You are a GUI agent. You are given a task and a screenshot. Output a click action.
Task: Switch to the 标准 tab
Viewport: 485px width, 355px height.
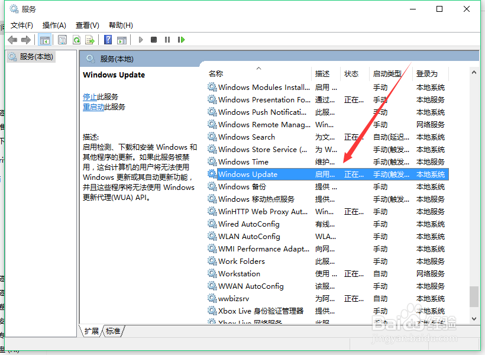coord(113,331)
